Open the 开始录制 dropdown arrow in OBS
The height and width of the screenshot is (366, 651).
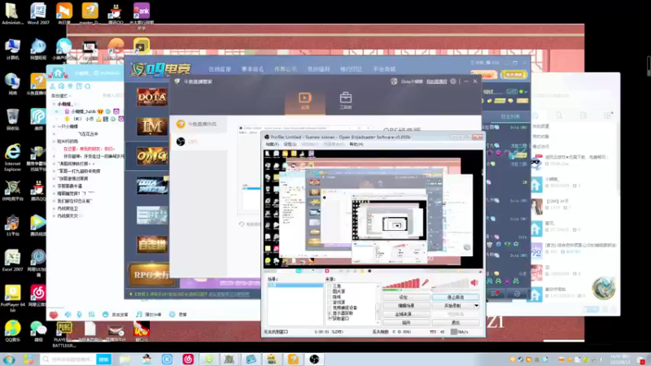coord(476,306)
